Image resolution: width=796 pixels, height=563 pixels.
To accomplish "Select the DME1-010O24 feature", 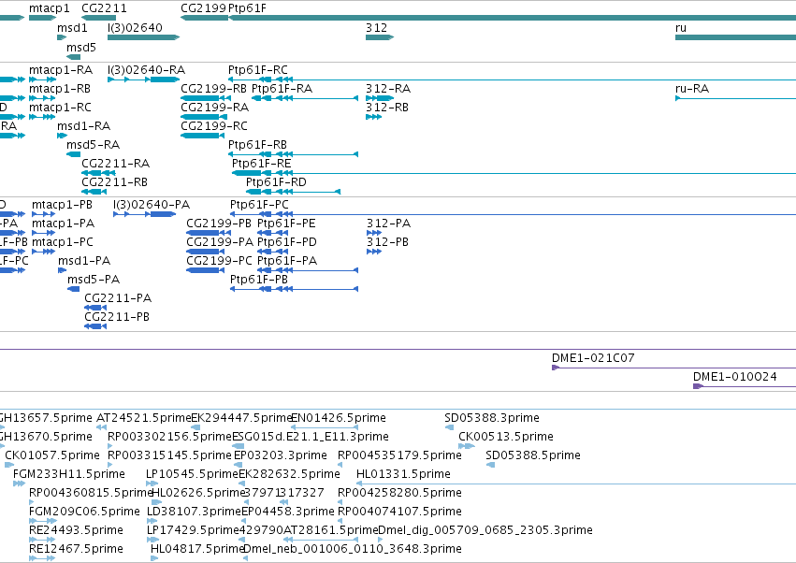I will coord(745,386).
